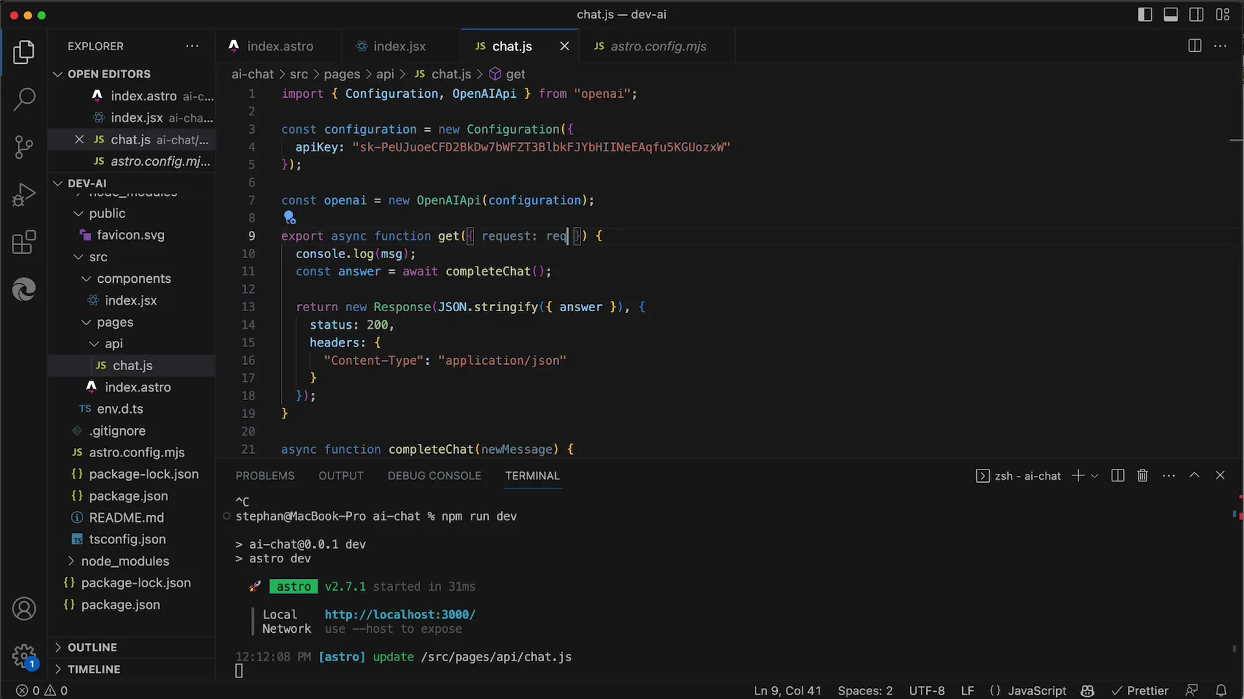Collapse the Open Editors section
The width and height of the screenshot is (1244, 699).
(58, 74)
